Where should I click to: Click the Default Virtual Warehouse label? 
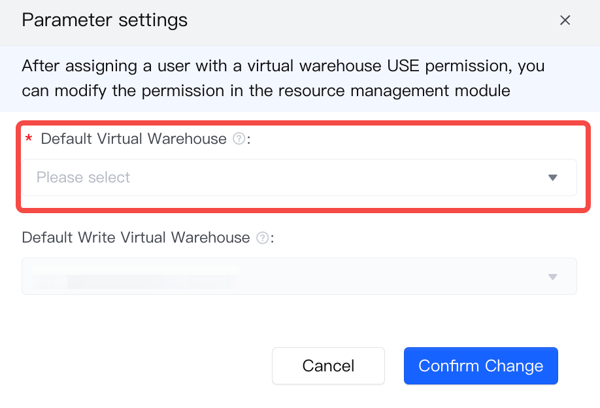click(133, 139)
